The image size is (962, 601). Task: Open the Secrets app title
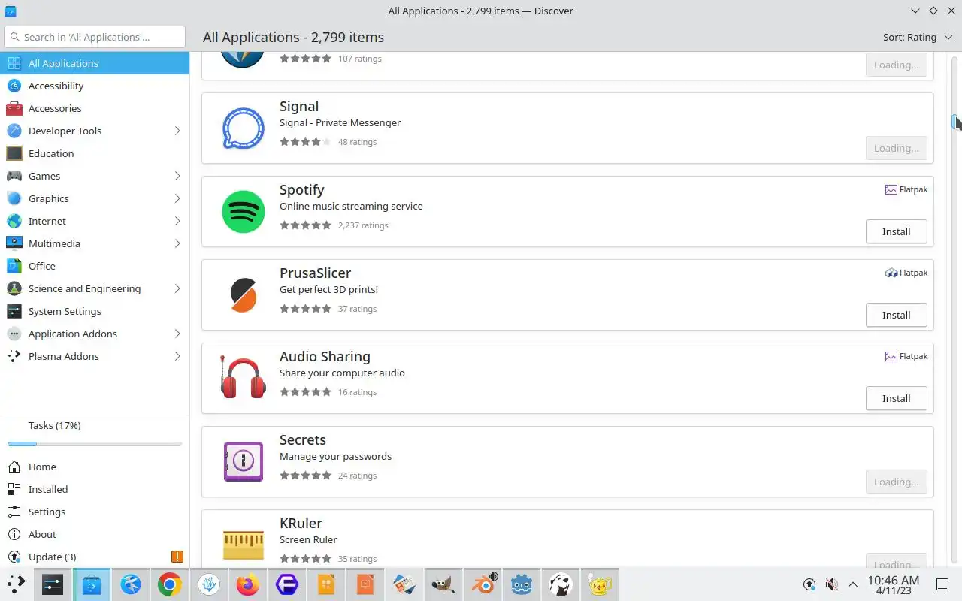(303, 440)
